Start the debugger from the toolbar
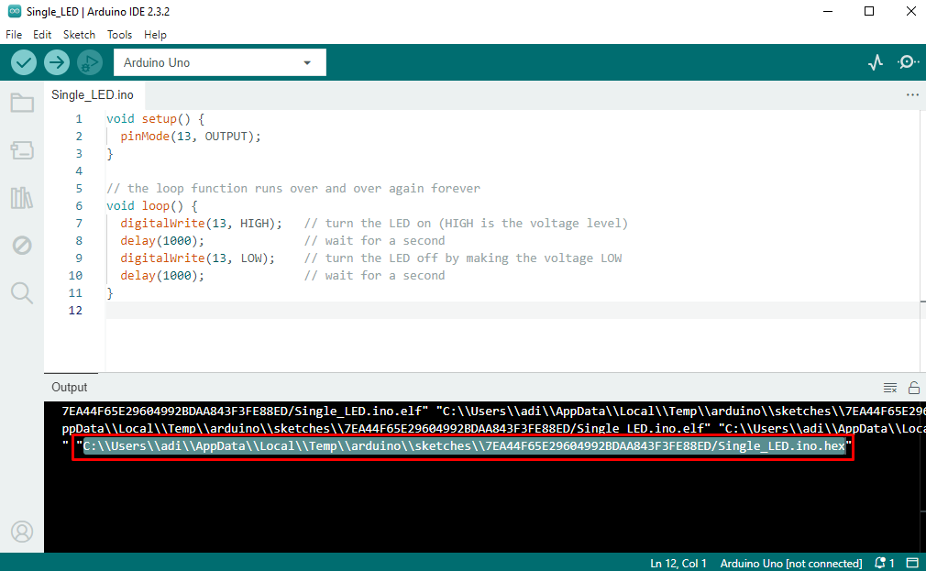Screen dimensions: 926x571 [x=89, y=62]
